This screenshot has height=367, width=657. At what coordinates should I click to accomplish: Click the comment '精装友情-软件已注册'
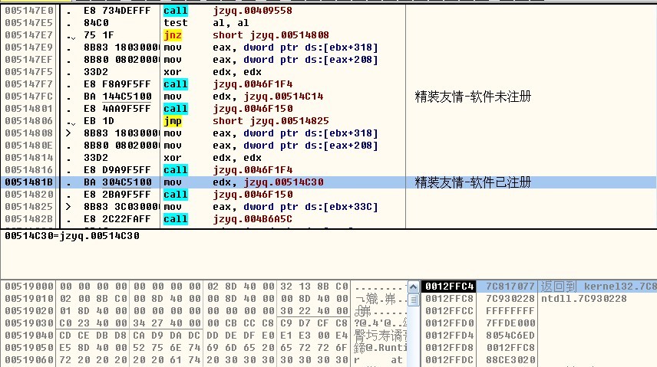(473, 182)
